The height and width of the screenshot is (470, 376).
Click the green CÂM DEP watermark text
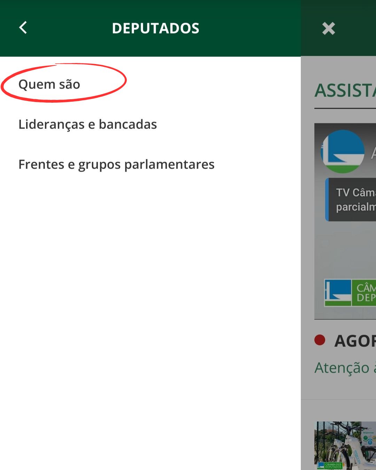tap(366, 293)
